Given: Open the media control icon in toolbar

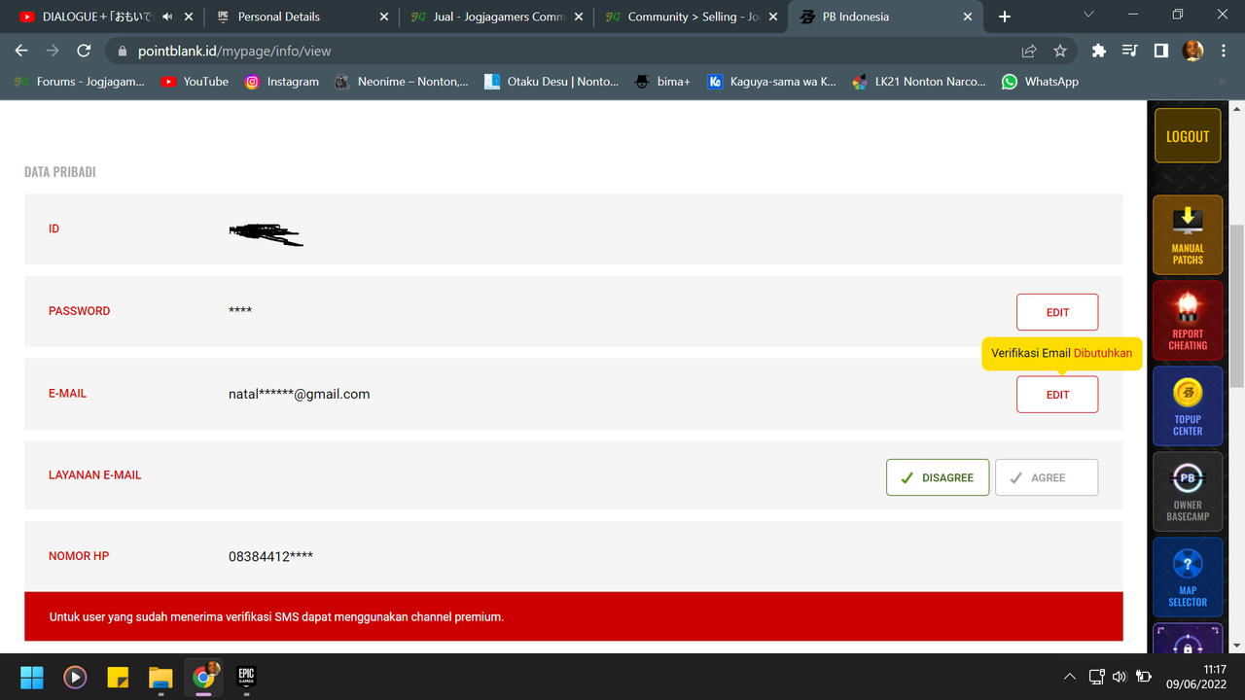Looking at the screenshot, I should (1129, 51).
